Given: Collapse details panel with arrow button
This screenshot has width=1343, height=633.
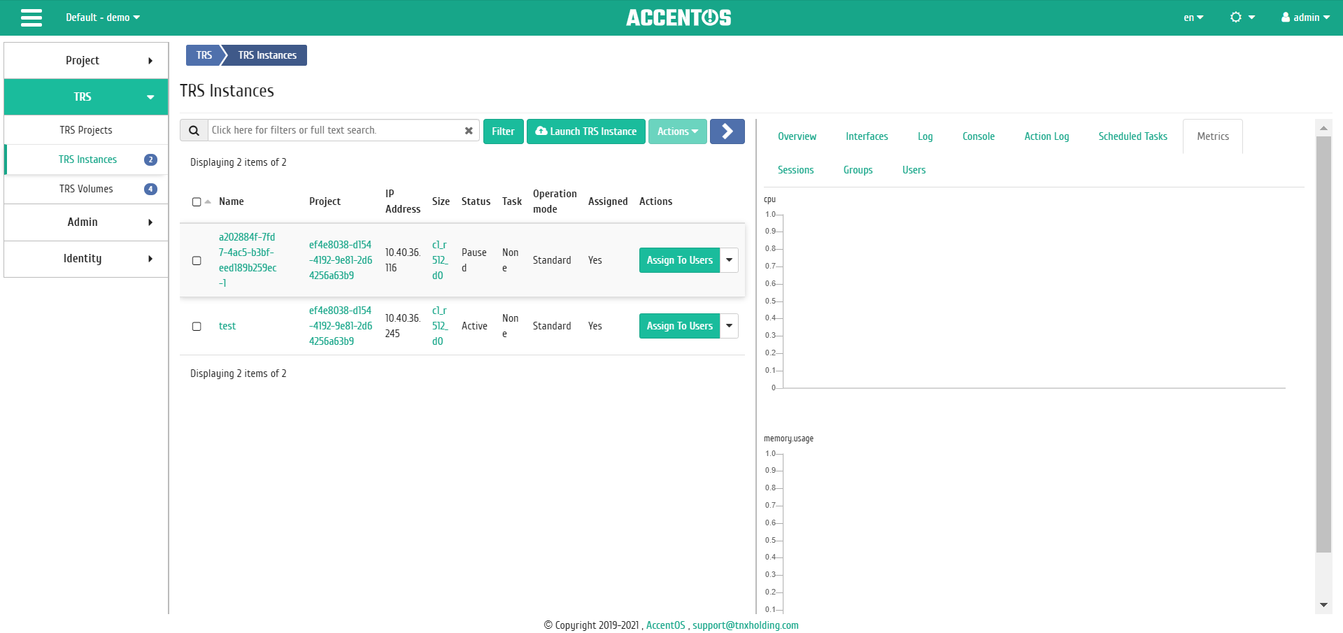Looking at the screenshot, I should pyautogui.click(x=727, y=131).
